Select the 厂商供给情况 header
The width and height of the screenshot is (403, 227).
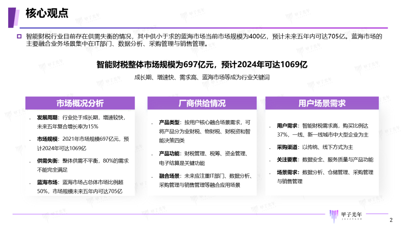click(x=202, y=103)
